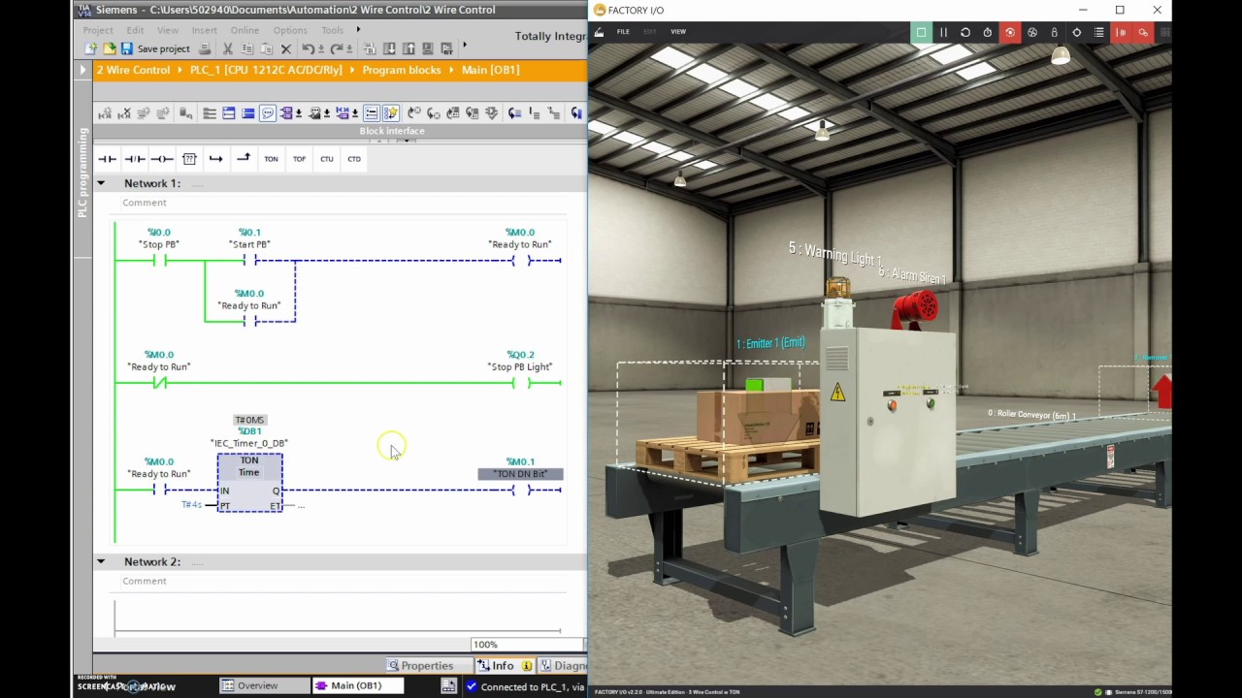Click the open branch arrow icon
Viewport: 1242px width, 698px height.
(x=215, y=159)
